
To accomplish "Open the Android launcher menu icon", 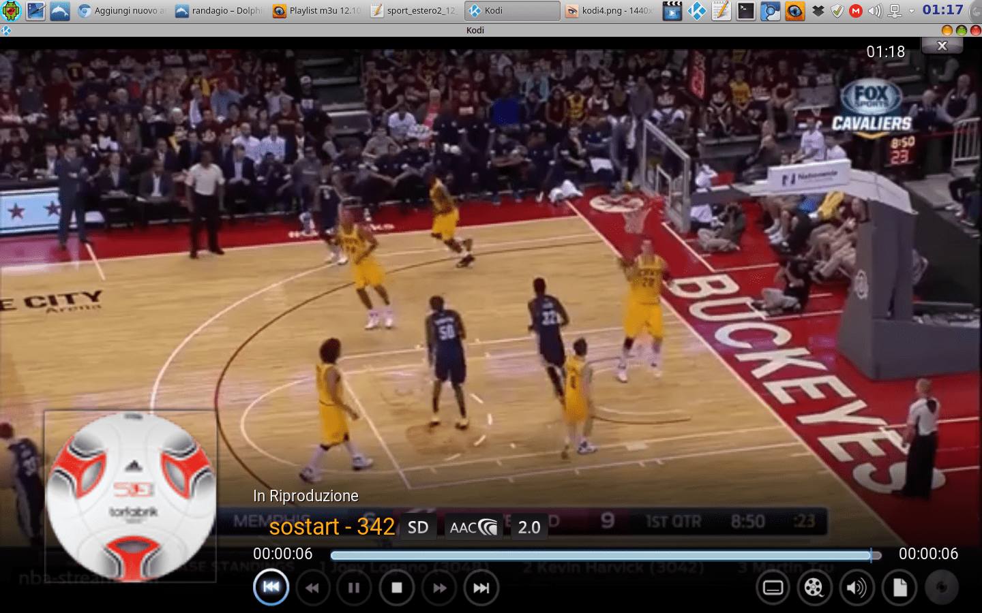I will coord(11,10).
